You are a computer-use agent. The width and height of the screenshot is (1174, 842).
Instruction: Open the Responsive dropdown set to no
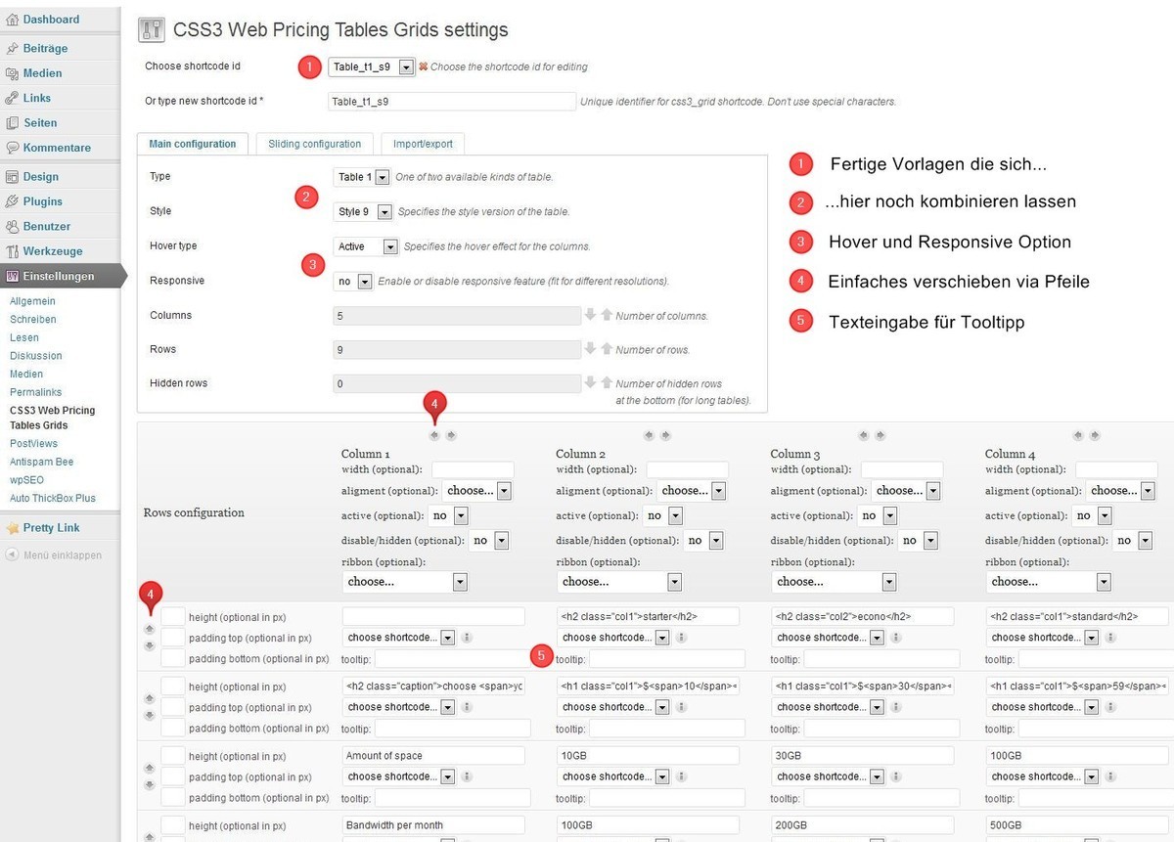353,281
